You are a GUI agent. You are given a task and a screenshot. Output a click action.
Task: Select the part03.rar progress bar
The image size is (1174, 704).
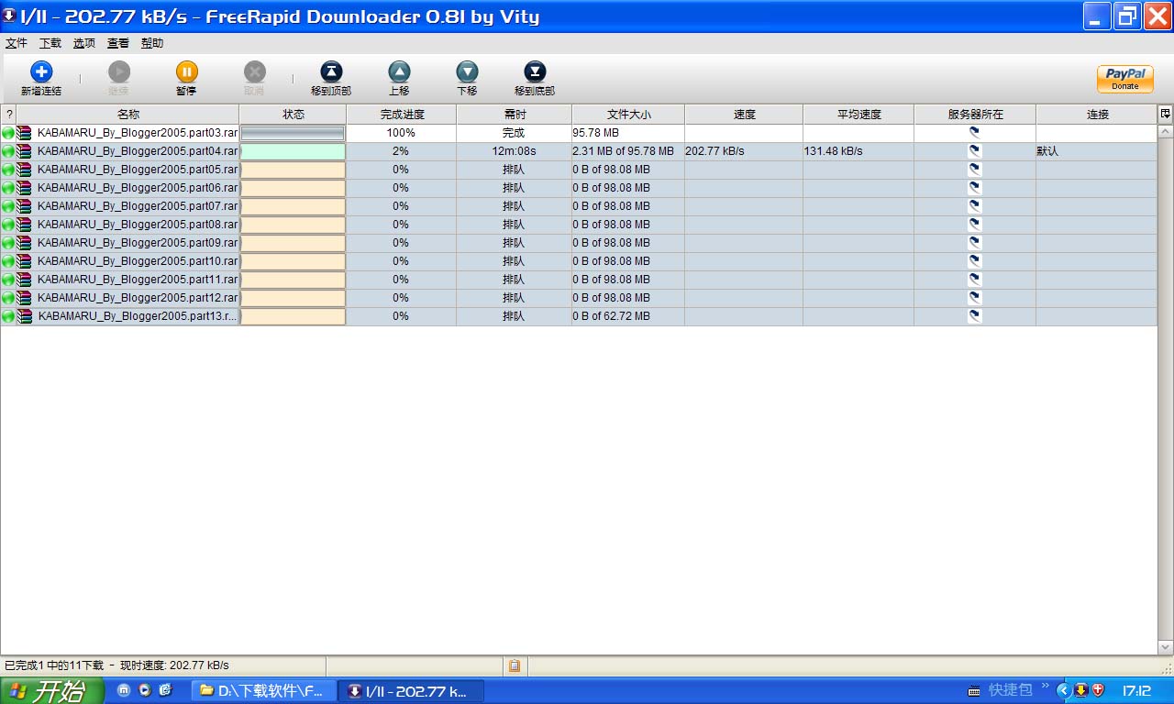coord(293,133)
